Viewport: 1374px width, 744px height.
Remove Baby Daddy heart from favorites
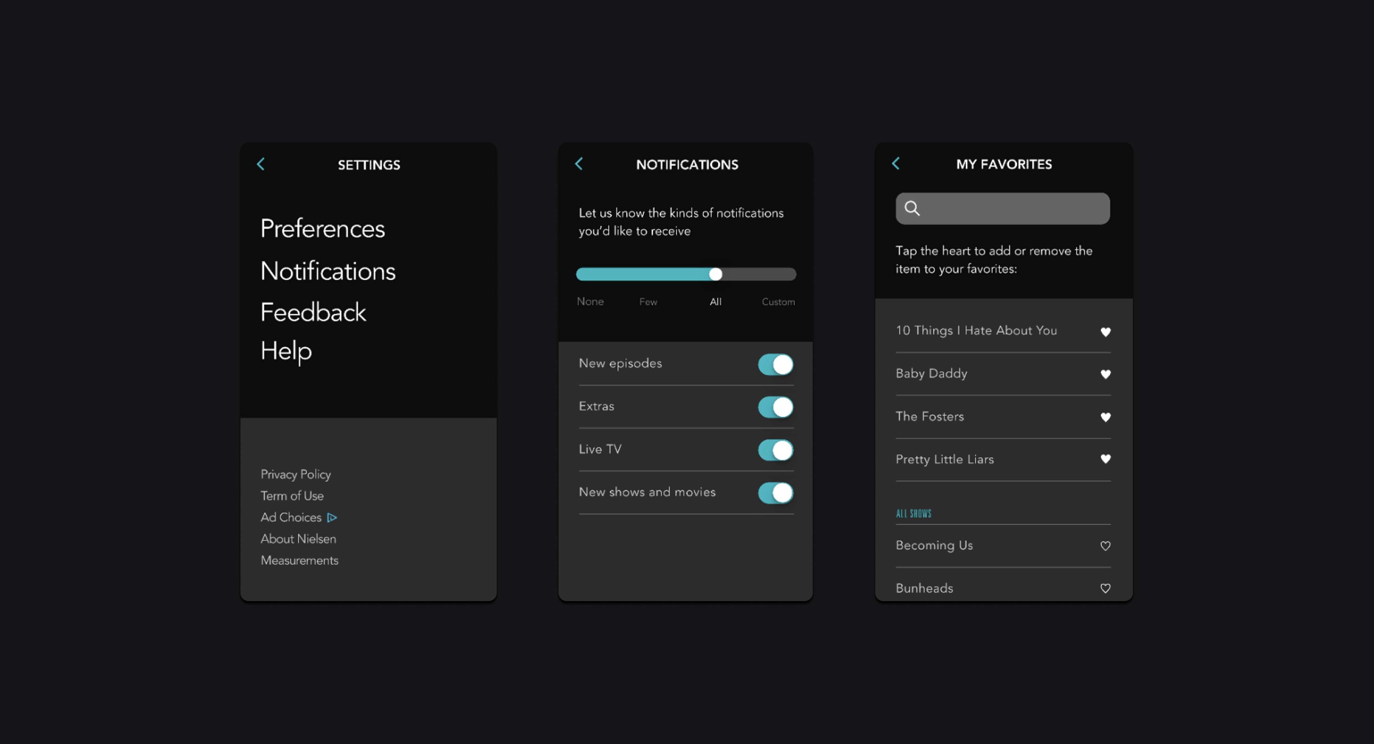point(1105,374)
